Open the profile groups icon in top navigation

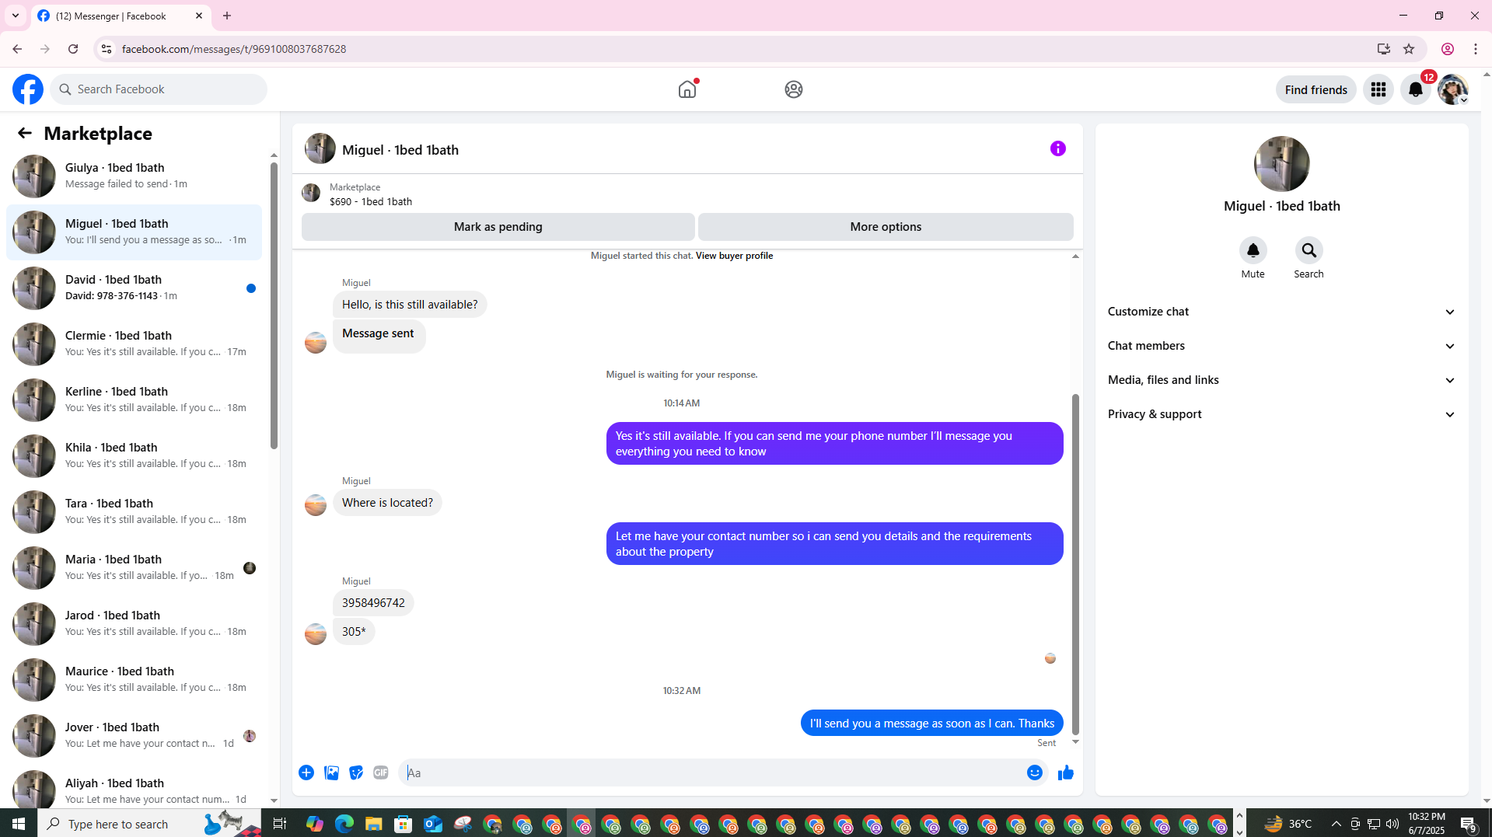point(793,89)
